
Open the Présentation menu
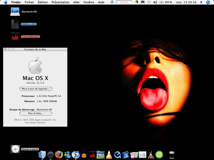pyautogui.click(x=60, y=2)
